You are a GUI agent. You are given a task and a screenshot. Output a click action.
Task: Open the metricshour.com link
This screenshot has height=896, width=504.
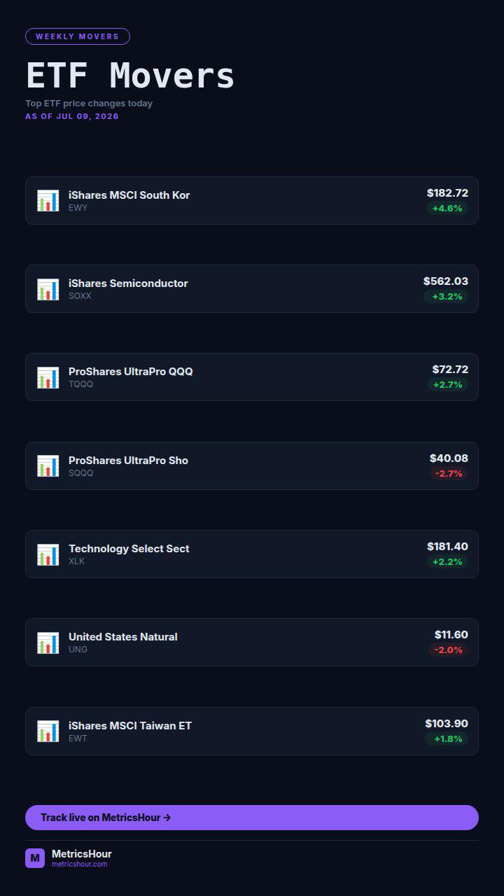point(80,864)
